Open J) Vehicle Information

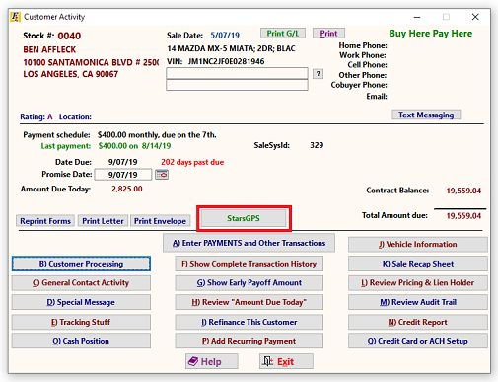pos(418,245)
